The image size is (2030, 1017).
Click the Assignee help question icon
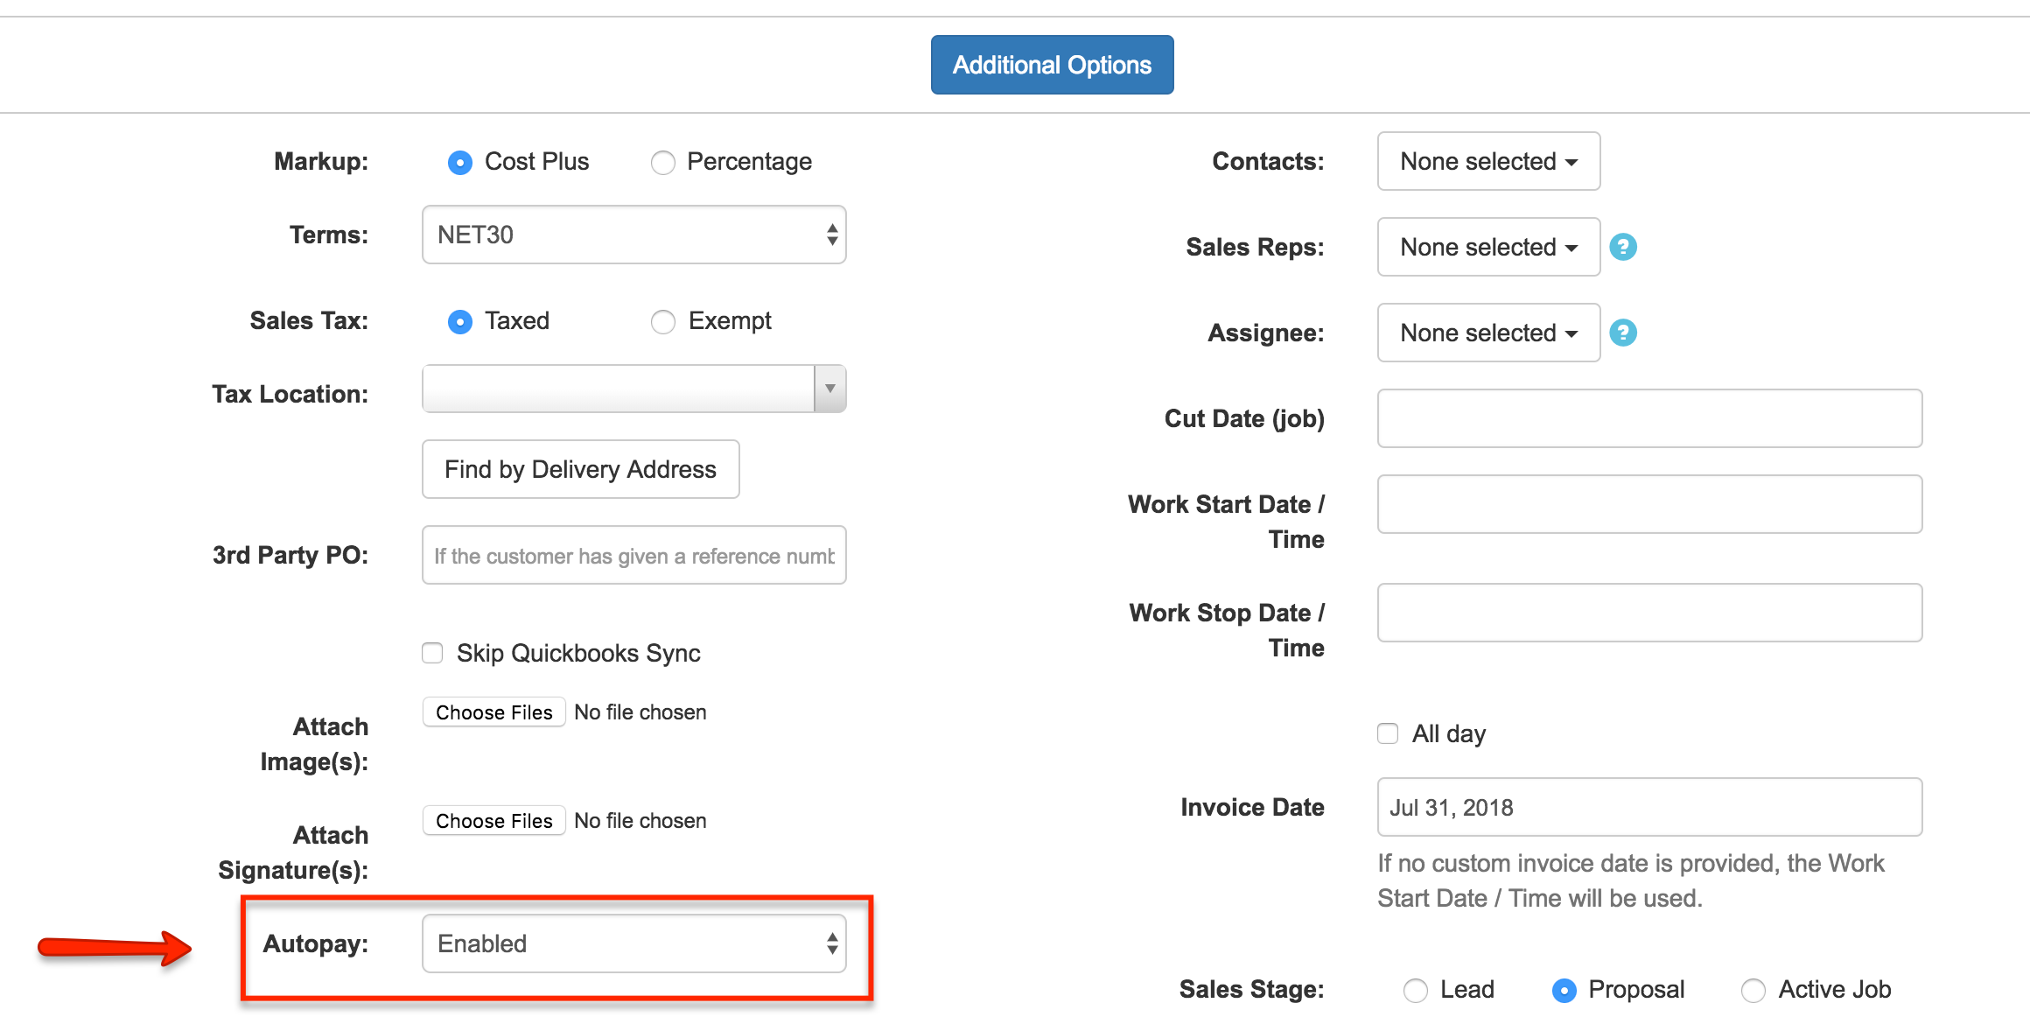click(x=1623, y=333)
